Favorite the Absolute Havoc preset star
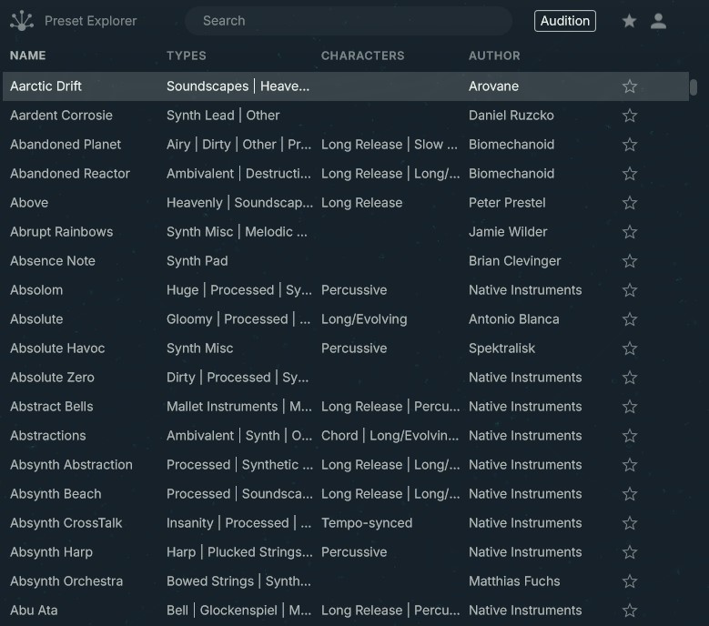Image resolution: width=709 pixels, height=626 pixels. pos(630,348)
